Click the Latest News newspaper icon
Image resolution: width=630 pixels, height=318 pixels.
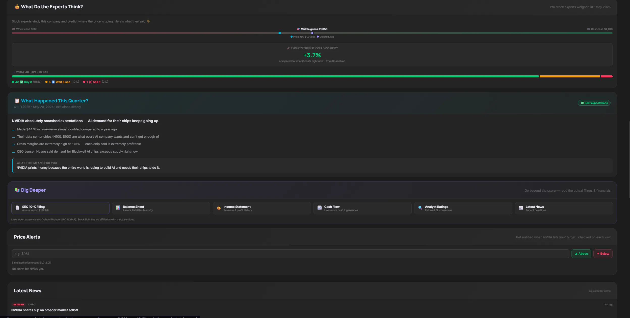pos(521,208)
